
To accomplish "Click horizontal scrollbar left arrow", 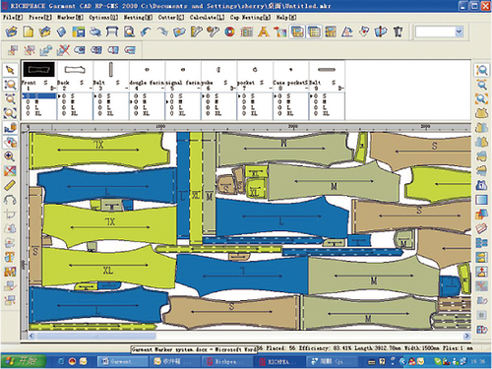I will 31,336.
